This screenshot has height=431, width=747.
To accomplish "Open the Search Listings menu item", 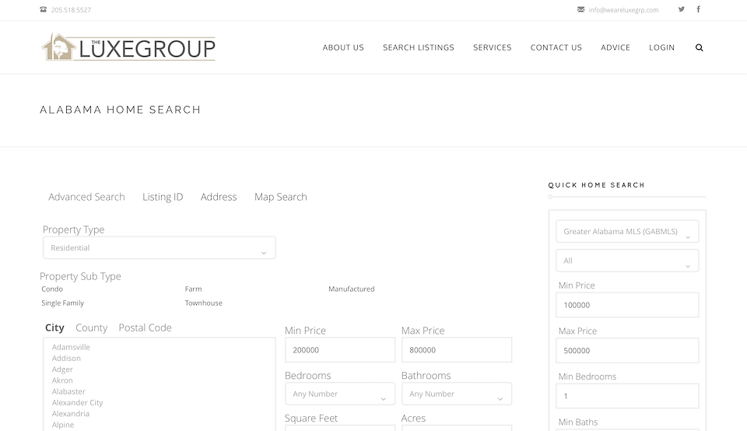I will tap(418, 47).
